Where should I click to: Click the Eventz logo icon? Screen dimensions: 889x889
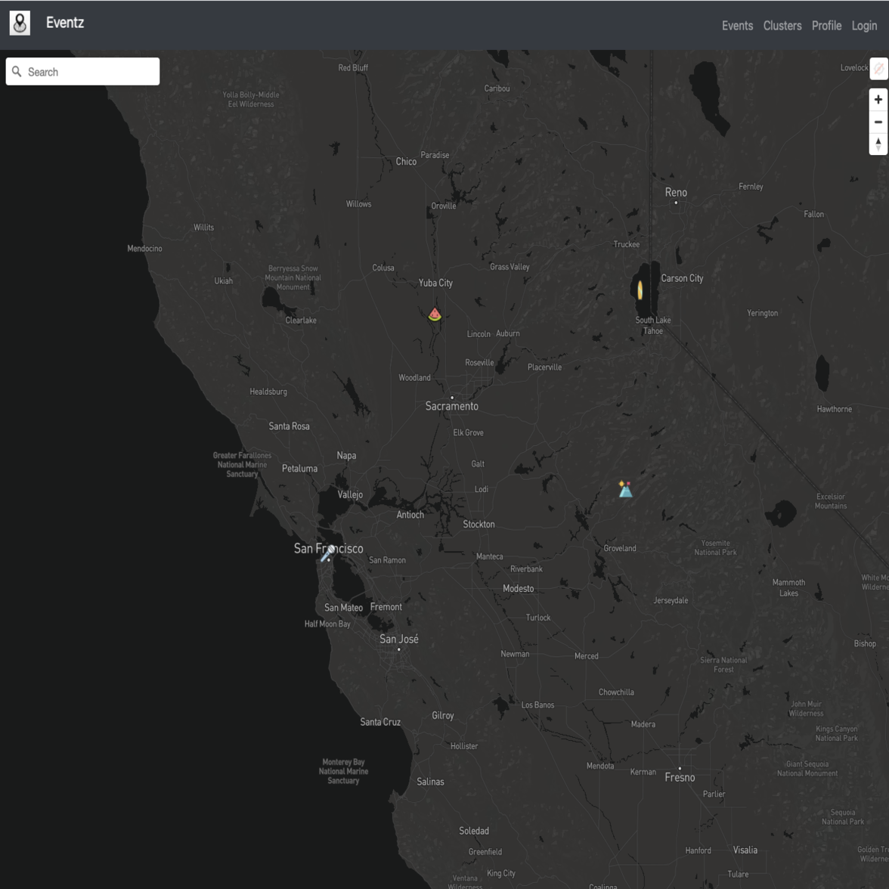20,23
